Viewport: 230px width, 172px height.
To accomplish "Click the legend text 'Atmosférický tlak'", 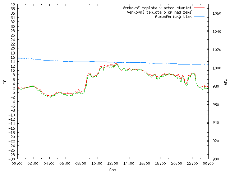I will (x=173, y=17).
